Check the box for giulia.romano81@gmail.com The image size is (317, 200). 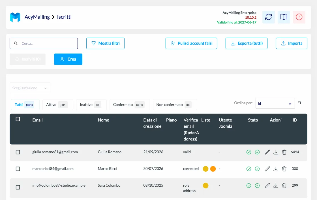pos(18,152)
